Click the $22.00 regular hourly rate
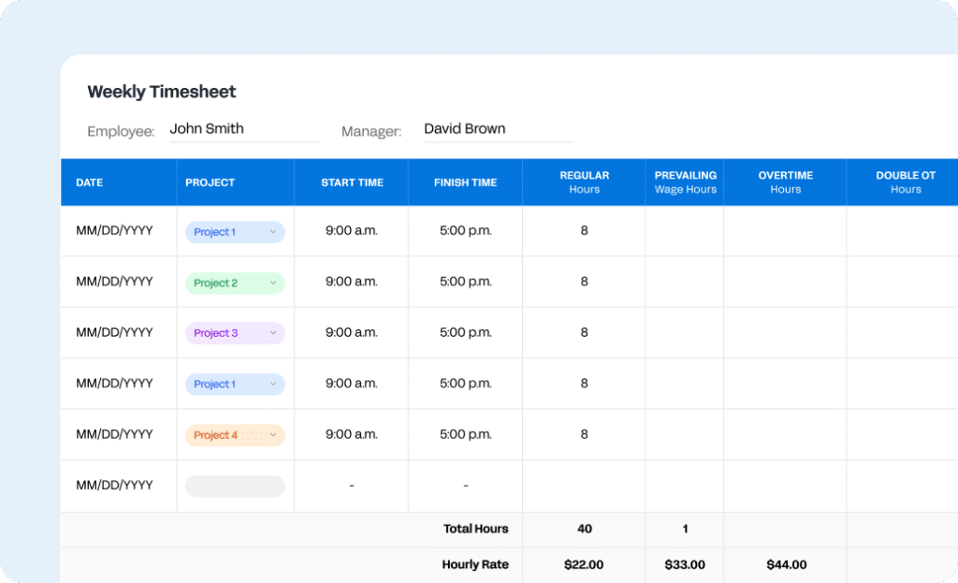Image resolution: width=958 pixels, height=583 pixels. point(584,565)
